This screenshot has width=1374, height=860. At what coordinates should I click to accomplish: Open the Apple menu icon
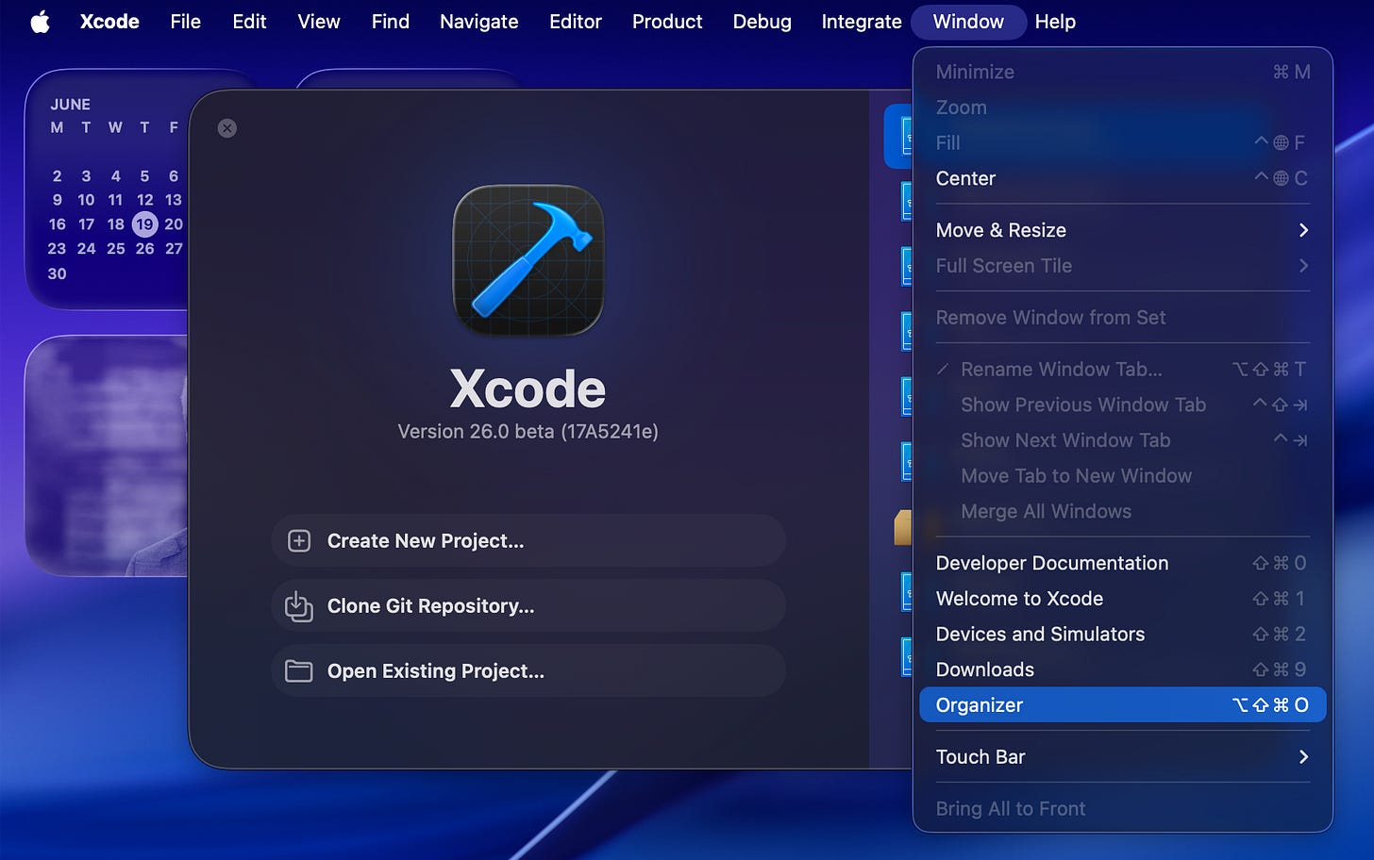click(40, 22)
